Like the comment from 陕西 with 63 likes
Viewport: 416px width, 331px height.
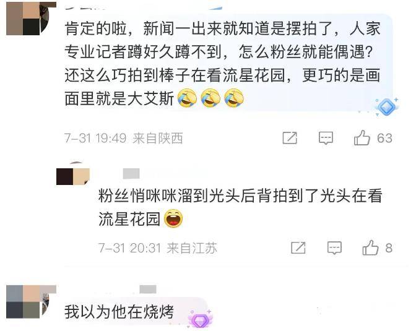point(362,137)
